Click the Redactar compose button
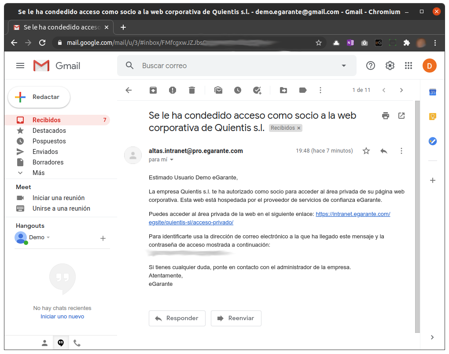This screenshot has height=354, width=449. [39, 97]
